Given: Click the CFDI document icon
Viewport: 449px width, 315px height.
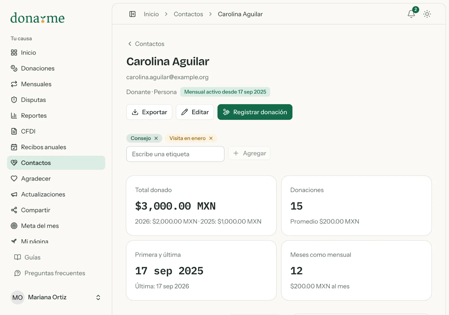Looking at the screenshot, I should tap(14, 131).
